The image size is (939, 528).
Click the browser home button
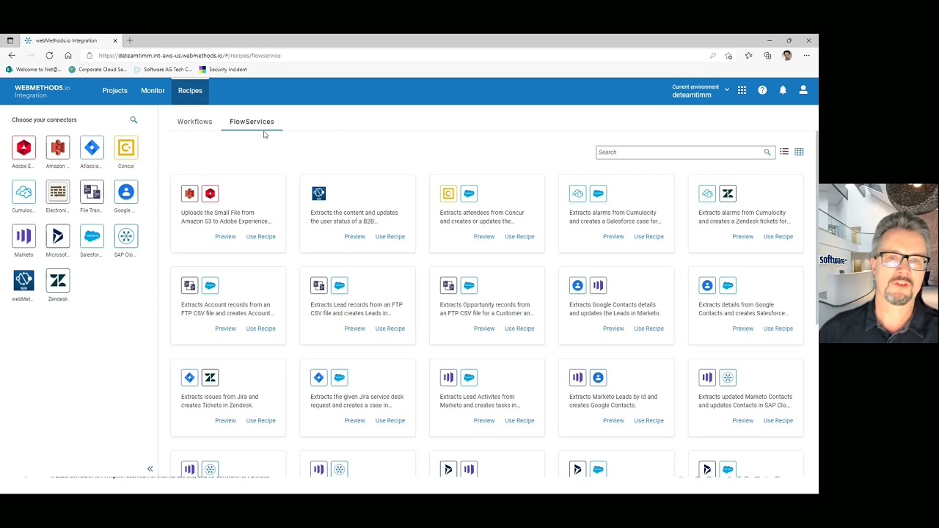[x=68, y=55]
